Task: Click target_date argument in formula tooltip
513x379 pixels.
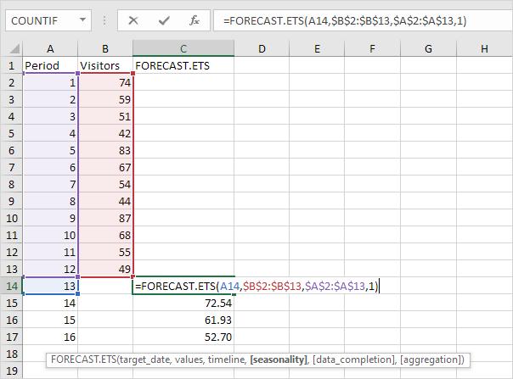Action: click(144, 359)
